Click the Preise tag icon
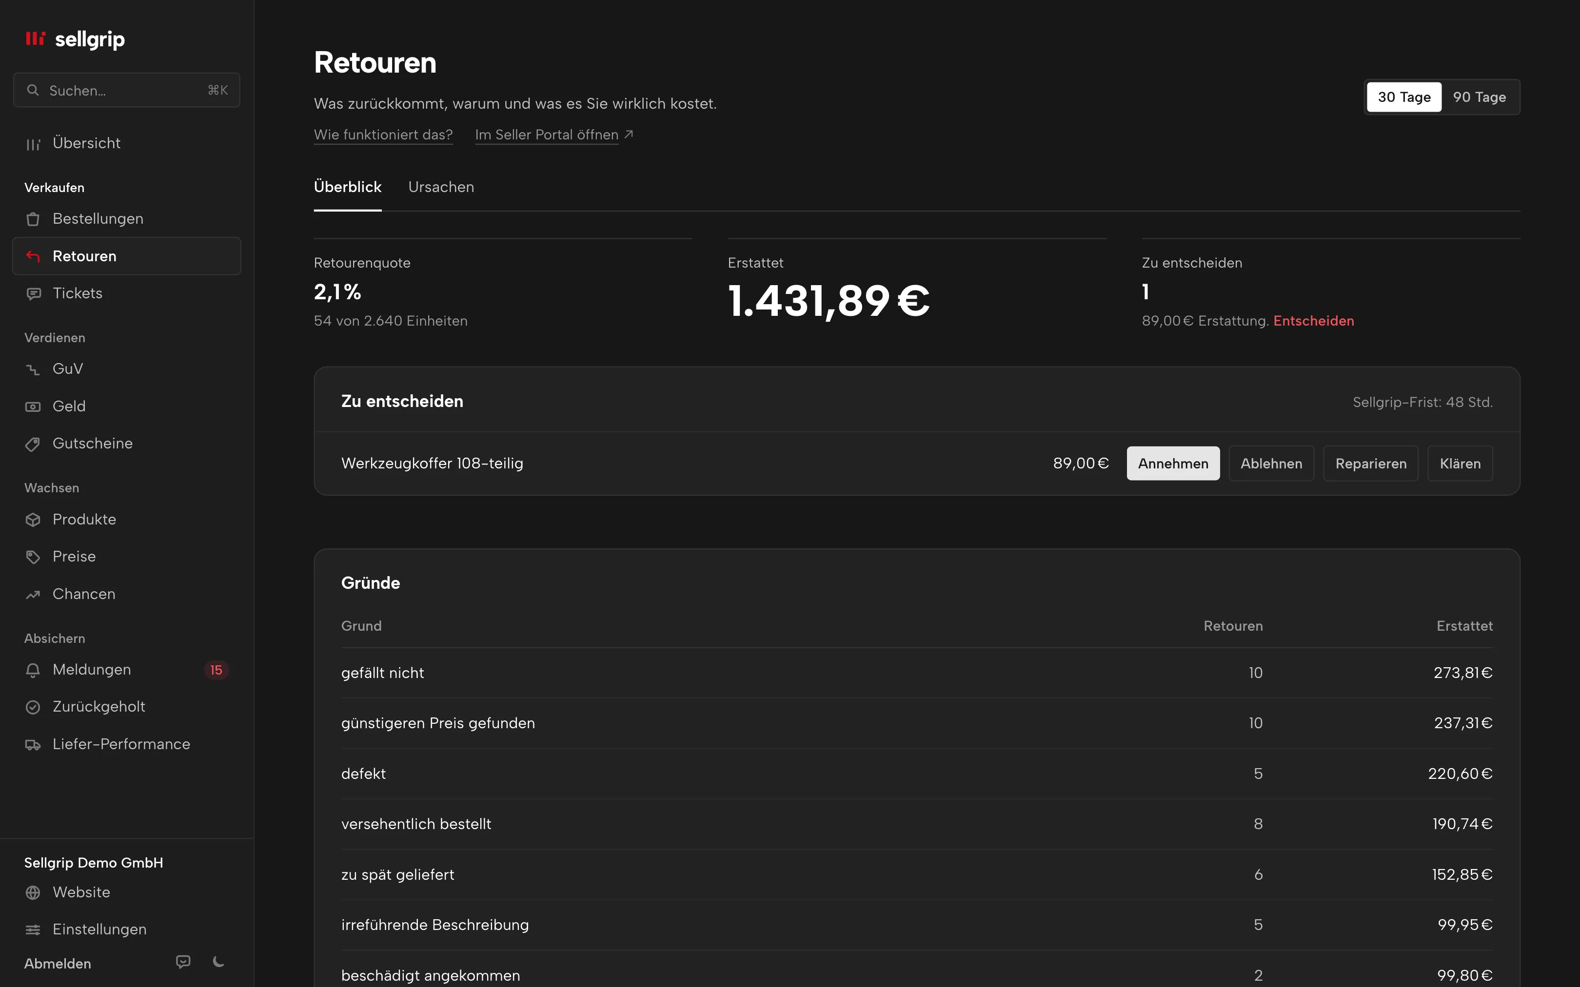 pos(33,557)
